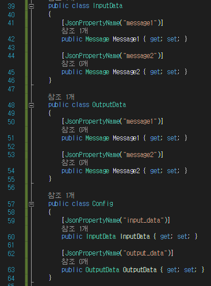Select line number 47 in the gutter

tap(11, 89)
